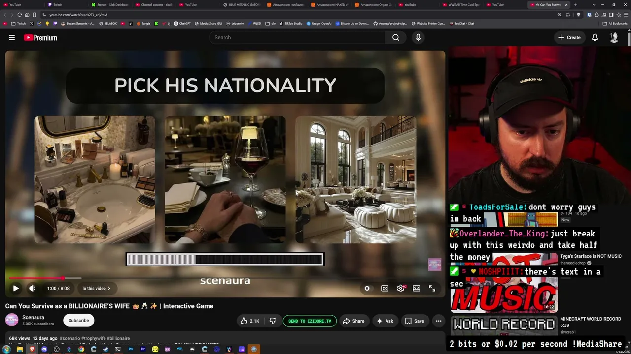Like the video with 2.1K likes
This screenshot has height=354, width=631.
point(250,321)
